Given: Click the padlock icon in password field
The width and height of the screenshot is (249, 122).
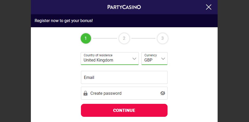Looking at the screenshot, I should [85, 93].
